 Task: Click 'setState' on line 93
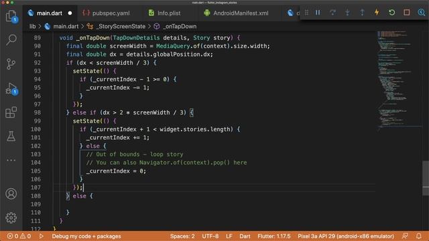[86, 71]
